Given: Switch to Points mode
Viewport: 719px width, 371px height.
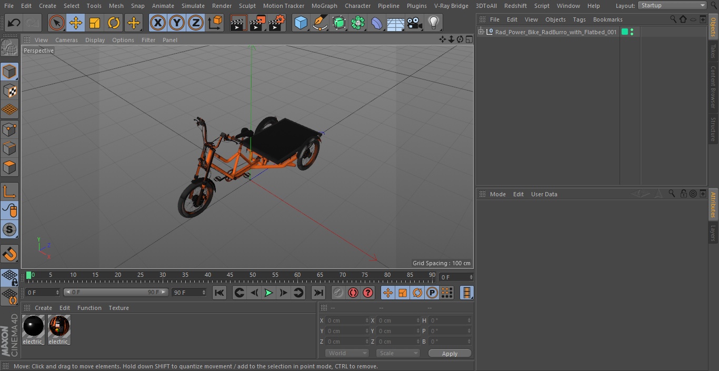Looking at the screenshot, I should click(9, 129).
